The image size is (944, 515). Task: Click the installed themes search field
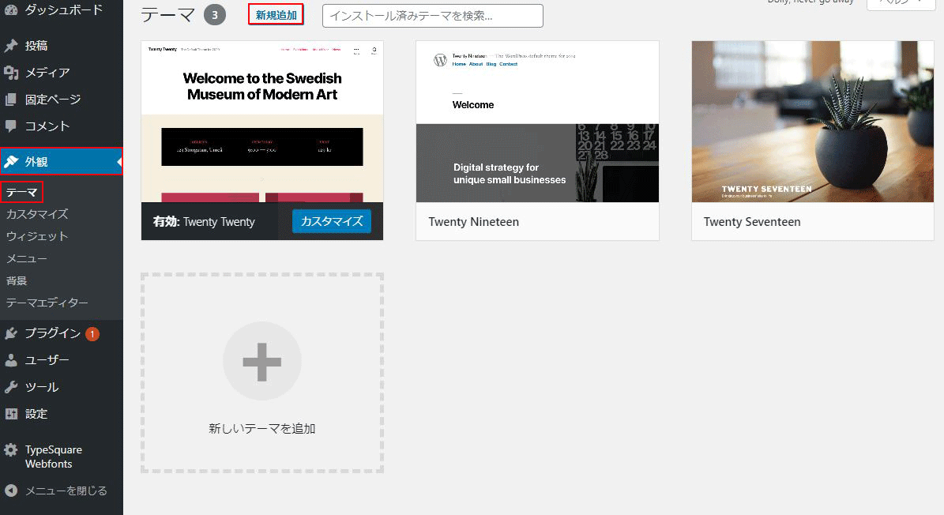point(432,16)
